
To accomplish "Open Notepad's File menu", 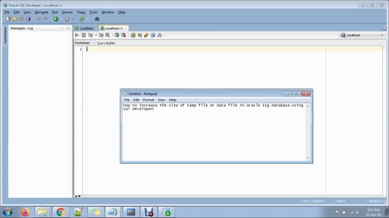I will pos(127,100).
